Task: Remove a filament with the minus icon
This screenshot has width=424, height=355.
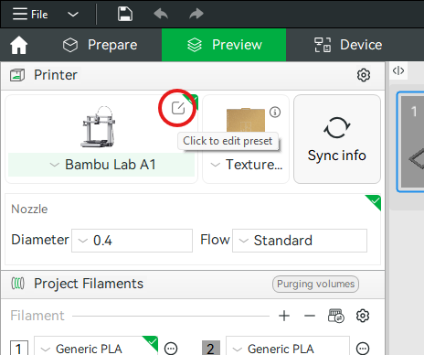Action: (310, 316)
